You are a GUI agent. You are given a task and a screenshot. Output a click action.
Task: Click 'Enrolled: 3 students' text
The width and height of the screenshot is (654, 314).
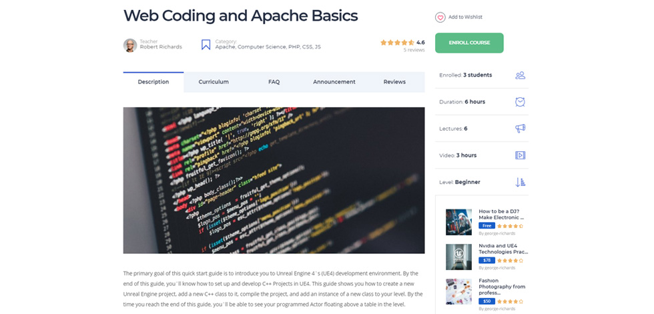point(466,75)
